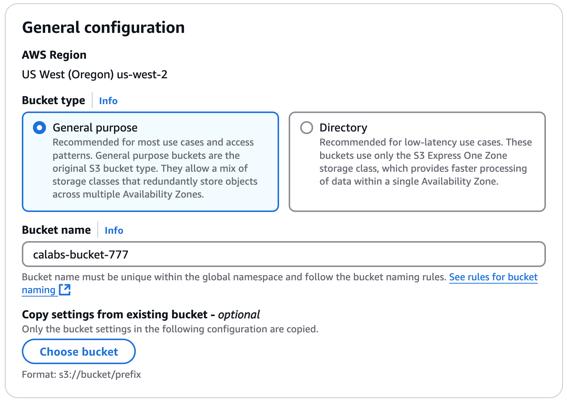Click the Directory option title
The image size is (567, 404).
(x=343, y=128)
